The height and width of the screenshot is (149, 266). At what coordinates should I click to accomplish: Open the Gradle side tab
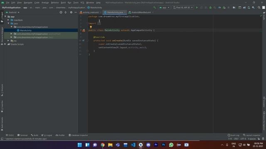264,16
